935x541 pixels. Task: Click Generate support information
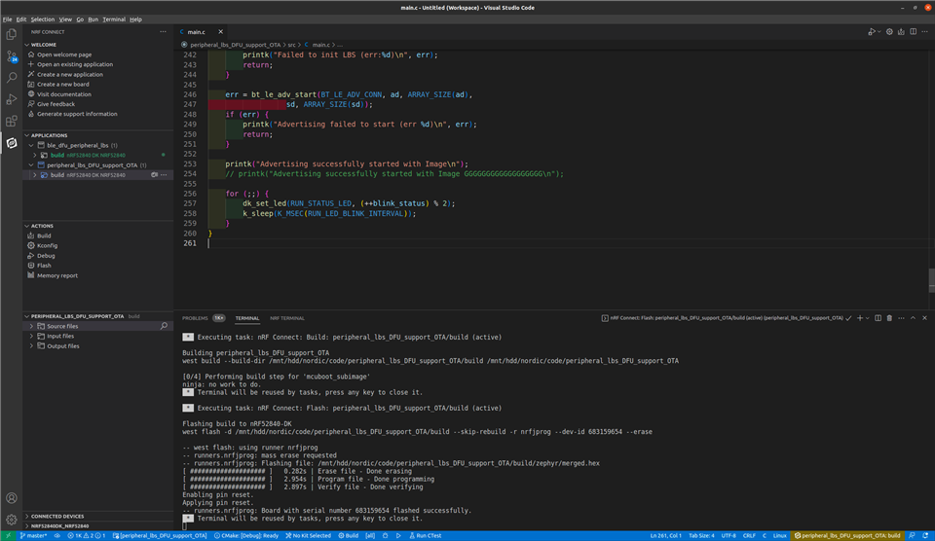point(77,114)
